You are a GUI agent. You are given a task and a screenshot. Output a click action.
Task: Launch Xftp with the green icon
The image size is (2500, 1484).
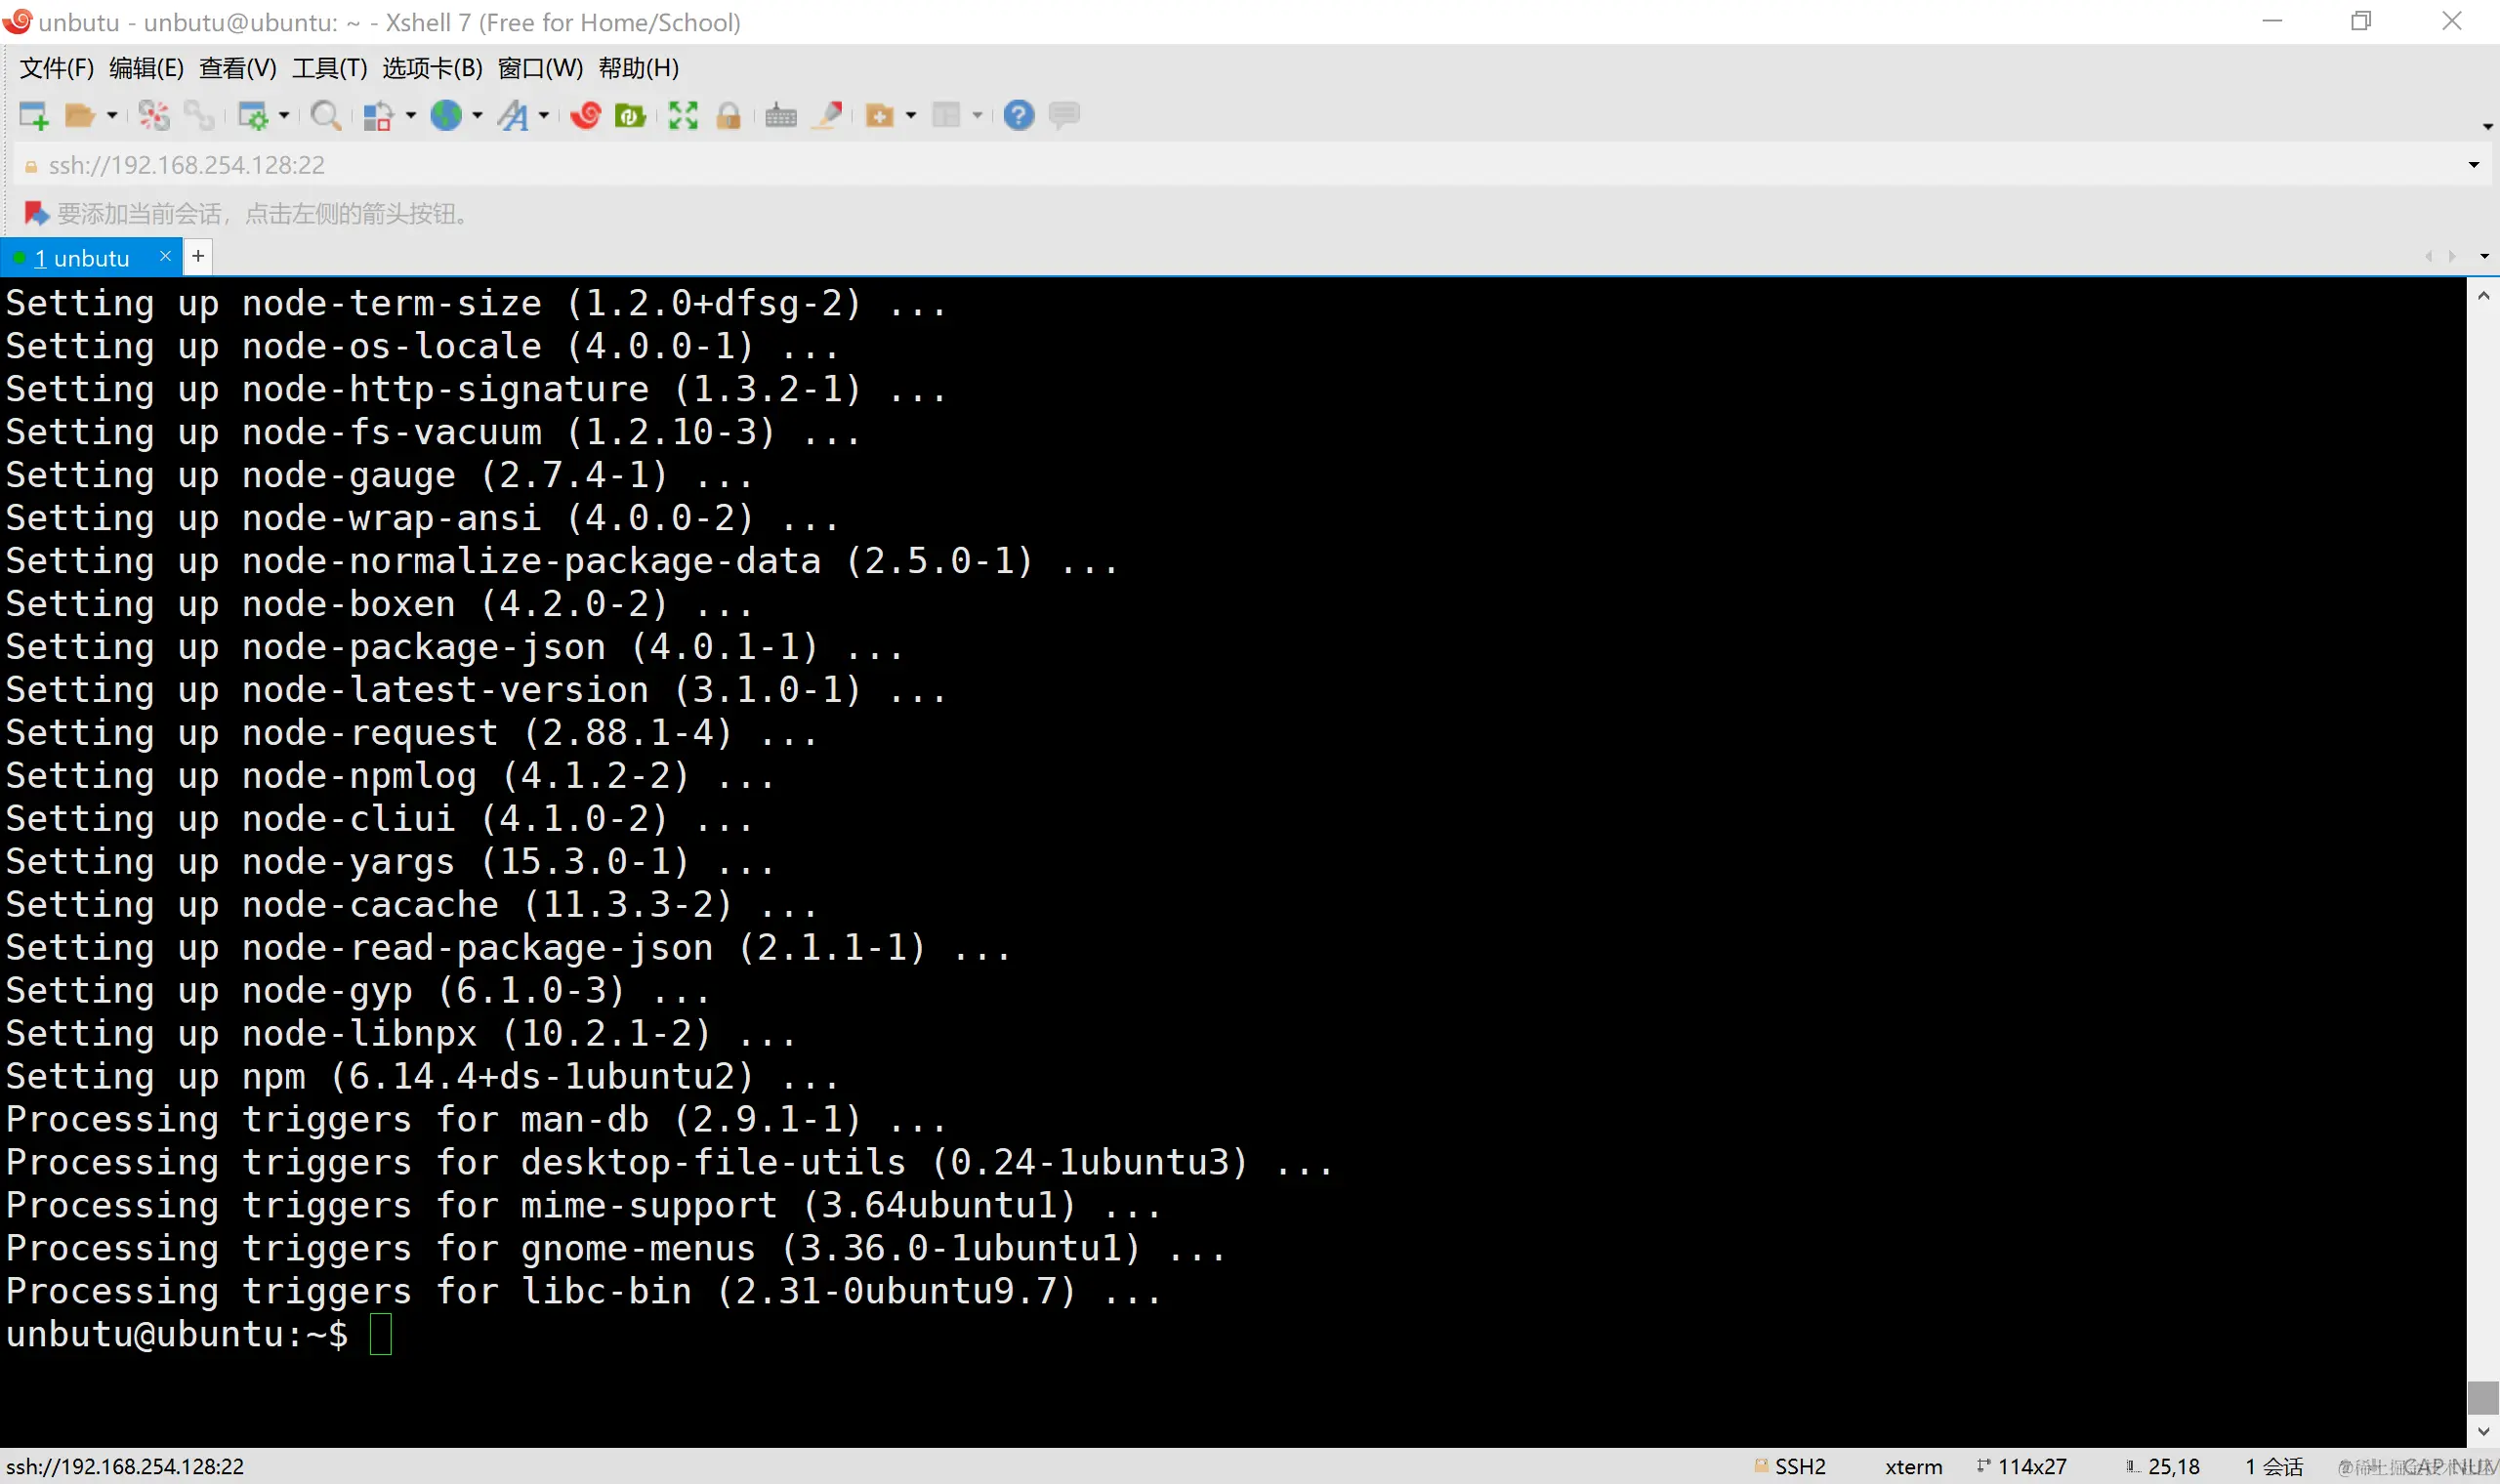pyautogui.click(x=630, y=115)
